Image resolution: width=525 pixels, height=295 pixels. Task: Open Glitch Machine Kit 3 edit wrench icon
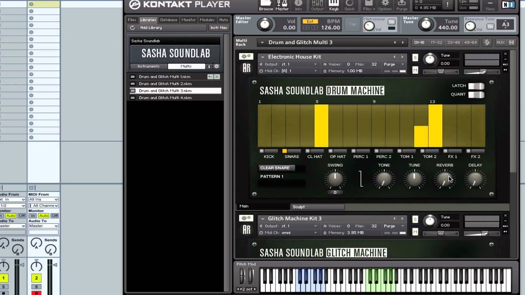point(246,218)
